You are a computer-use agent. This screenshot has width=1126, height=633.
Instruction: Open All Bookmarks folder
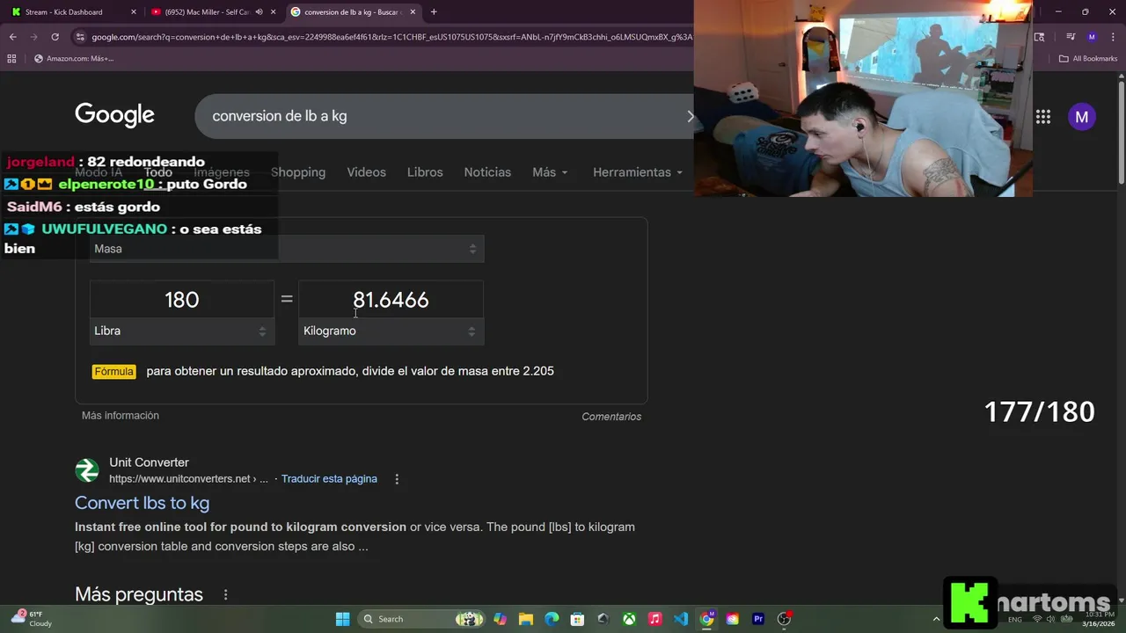pyautogui.click(x=1088, y=59)
